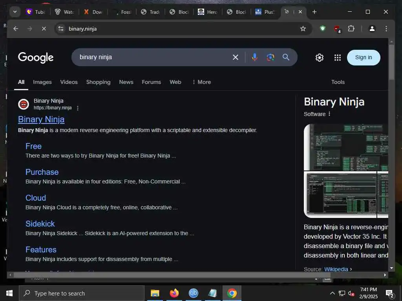This screenshot has height=301, width=402.
Task: Clear the Google search box text
Action: (x=236, y=57)
